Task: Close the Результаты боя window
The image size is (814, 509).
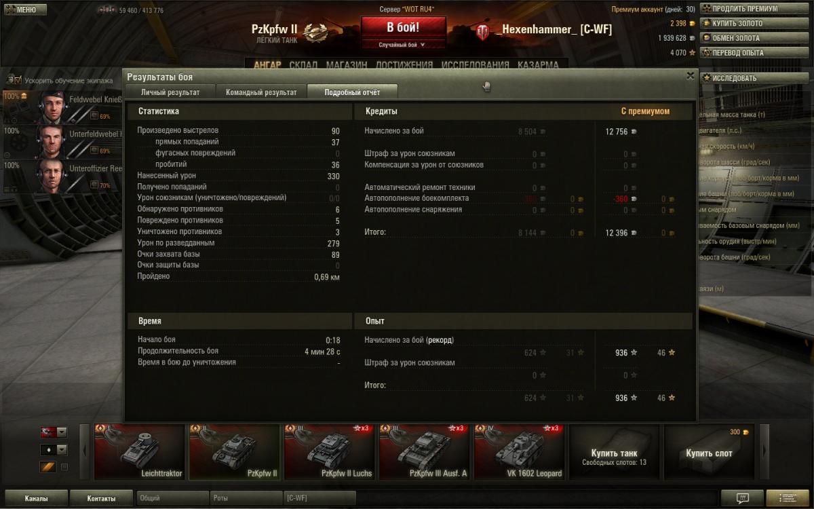Action: [690, 76]
